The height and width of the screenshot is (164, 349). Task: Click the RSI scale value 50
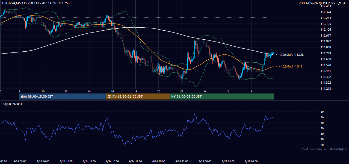click(322, 128)
